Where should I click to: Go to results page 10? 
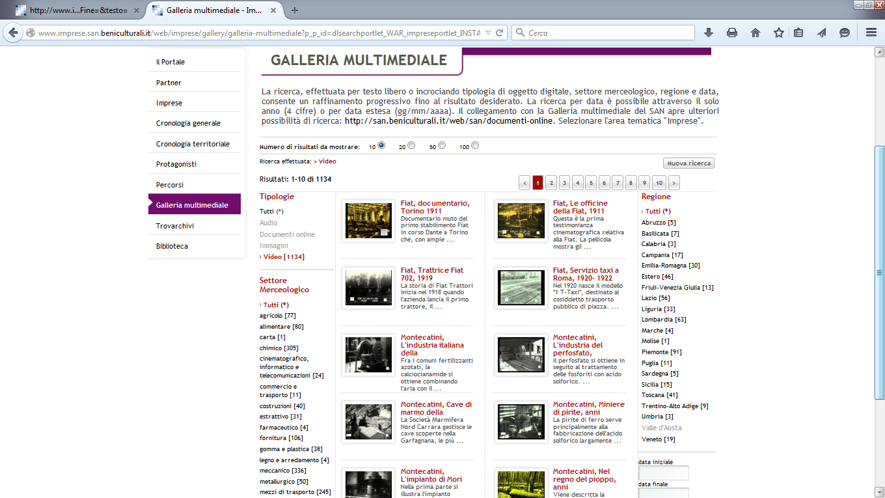pyautogui.click(x=659, y=183)
